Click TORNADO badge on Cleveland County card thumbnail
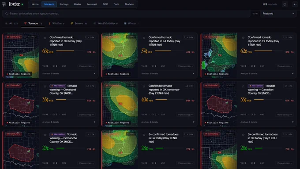This screenshot has width=300, height=169. (x=14, y=85)
